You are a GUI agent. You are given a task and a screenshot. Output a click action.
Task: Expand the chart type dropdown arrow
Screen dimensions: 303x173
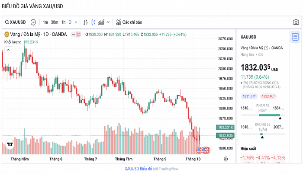(x=108, y=22)
